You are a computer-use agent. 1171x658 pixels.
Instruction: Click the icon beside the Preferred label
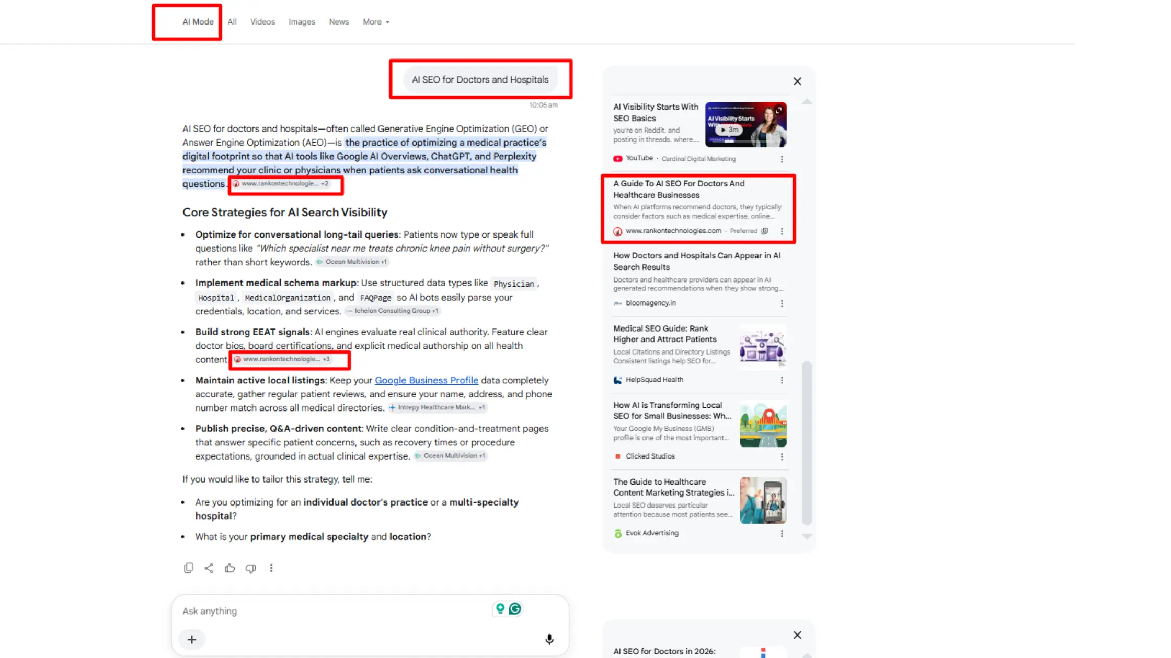pyautogui.click(x=765, y=231)
